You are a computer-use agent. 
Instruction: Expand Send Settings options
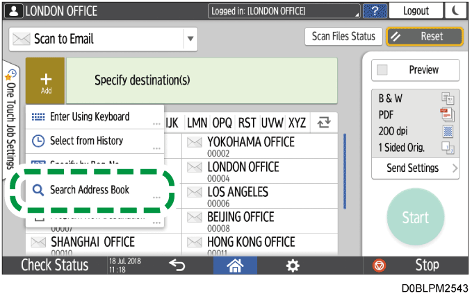[415, 168]
